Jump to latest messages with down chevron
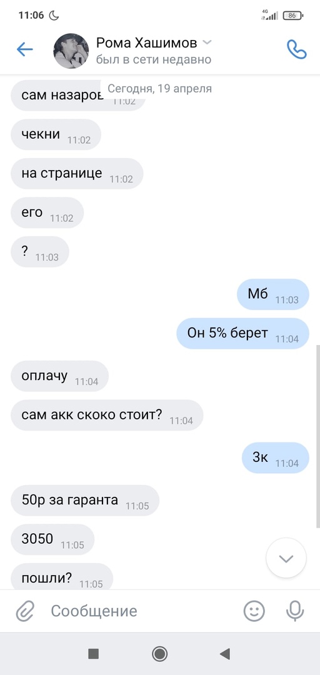This screenshot has height=675, width=320. (286, 558)
